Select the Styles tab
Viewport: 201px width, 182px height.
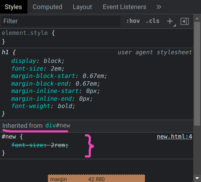(13, 7)
